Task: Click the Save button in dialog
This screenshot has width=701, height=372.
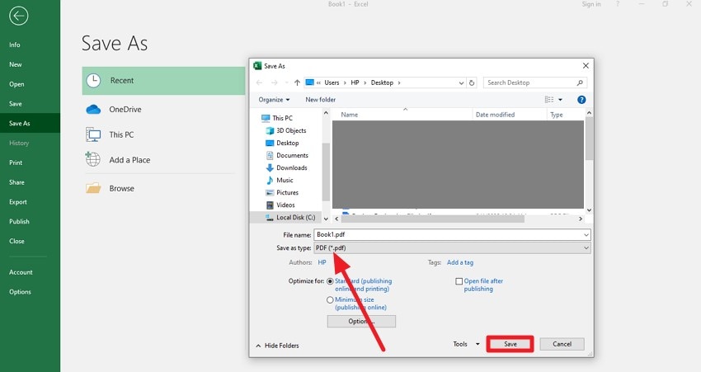Action: click(510, 344)
